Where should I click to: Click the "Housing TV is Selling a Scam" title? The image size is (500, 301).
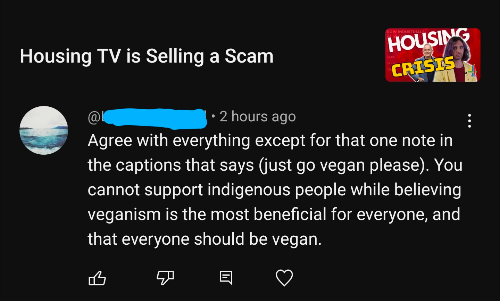click(147, 56)
